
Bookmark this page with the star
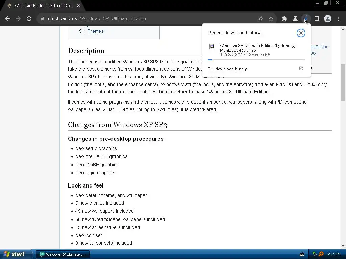coord(271,19)
